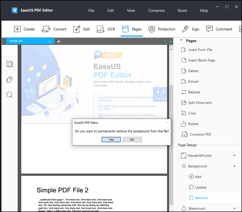The width and height of the screenshot is (242, 212).
Task: Expand the Watermark dropdown arrow
Action: point(234,209)
